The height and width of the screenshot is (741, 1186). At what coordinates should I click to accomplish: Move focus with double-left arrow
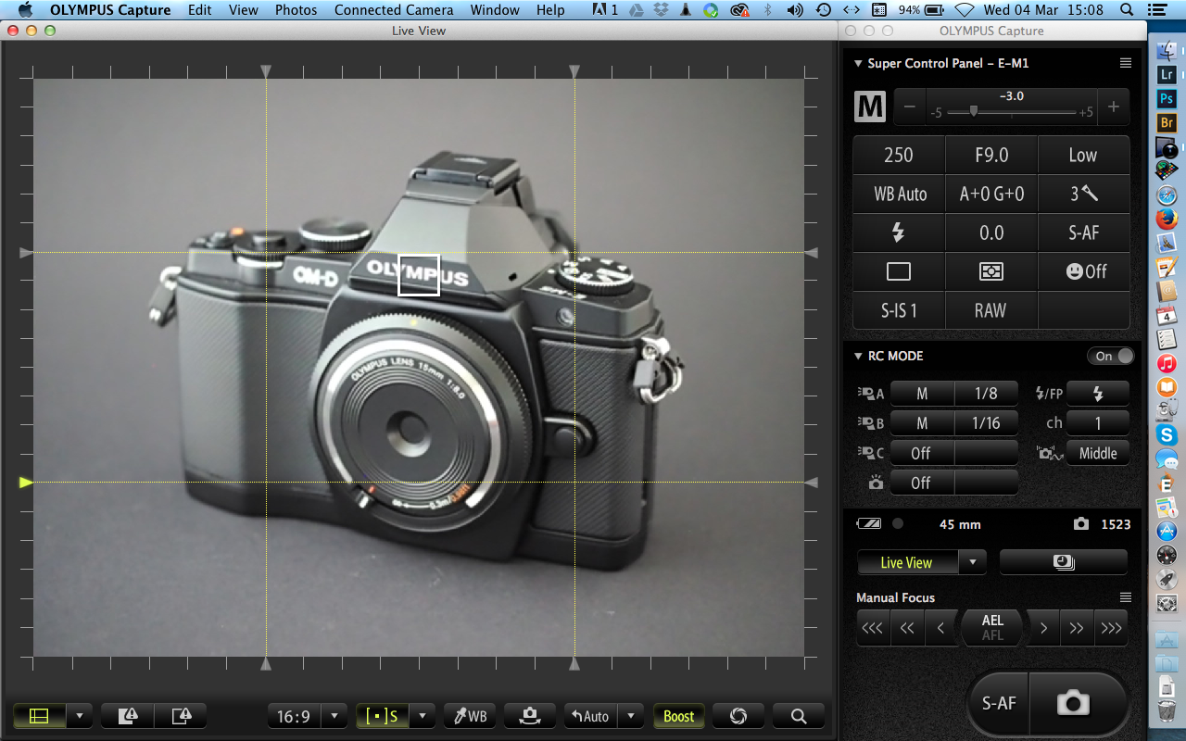[x=907, y=628]
